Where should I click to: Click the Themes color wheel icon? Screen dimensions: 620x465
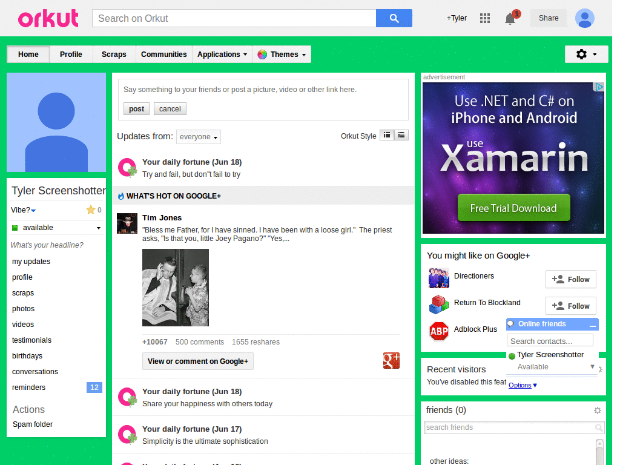262,54
